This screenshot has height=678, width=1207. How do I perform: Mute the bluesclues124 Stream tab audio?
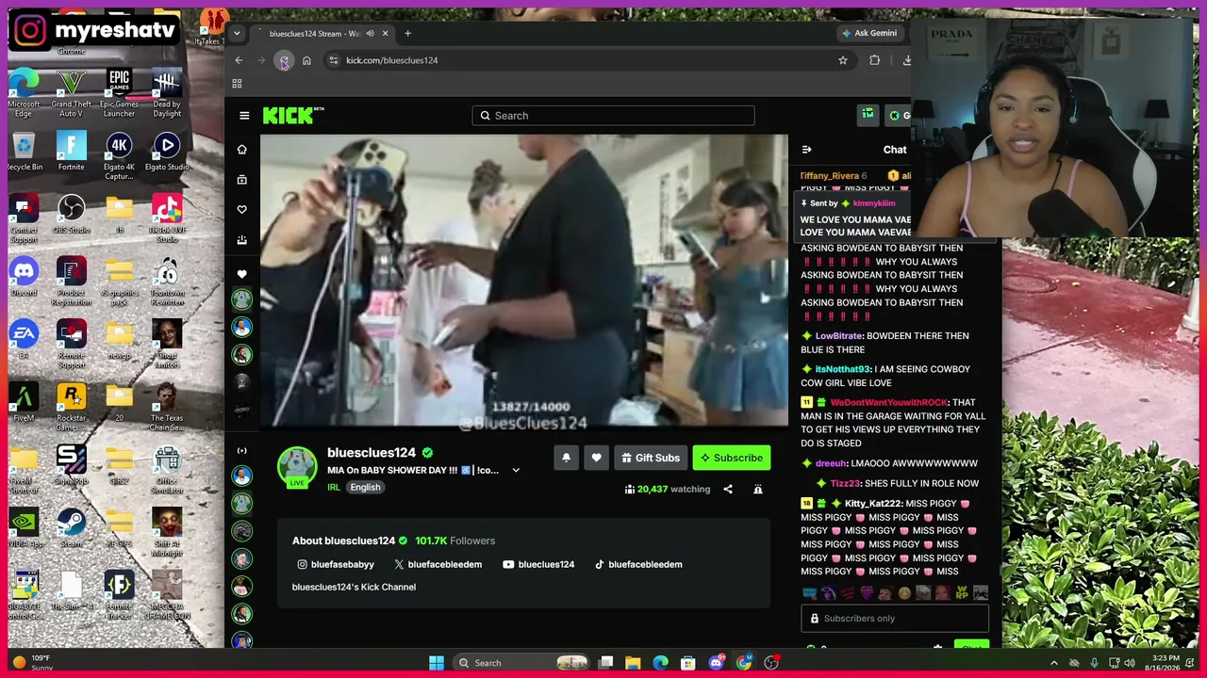(x=370, y=34)
